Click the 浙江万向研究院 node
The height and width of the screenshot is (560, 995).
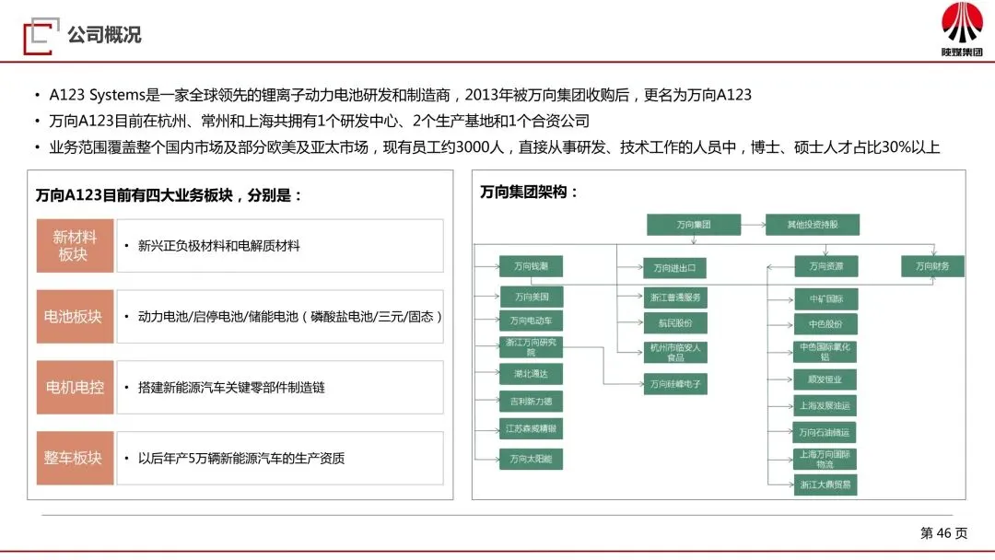pyautogui.click(x=532, y=347)
